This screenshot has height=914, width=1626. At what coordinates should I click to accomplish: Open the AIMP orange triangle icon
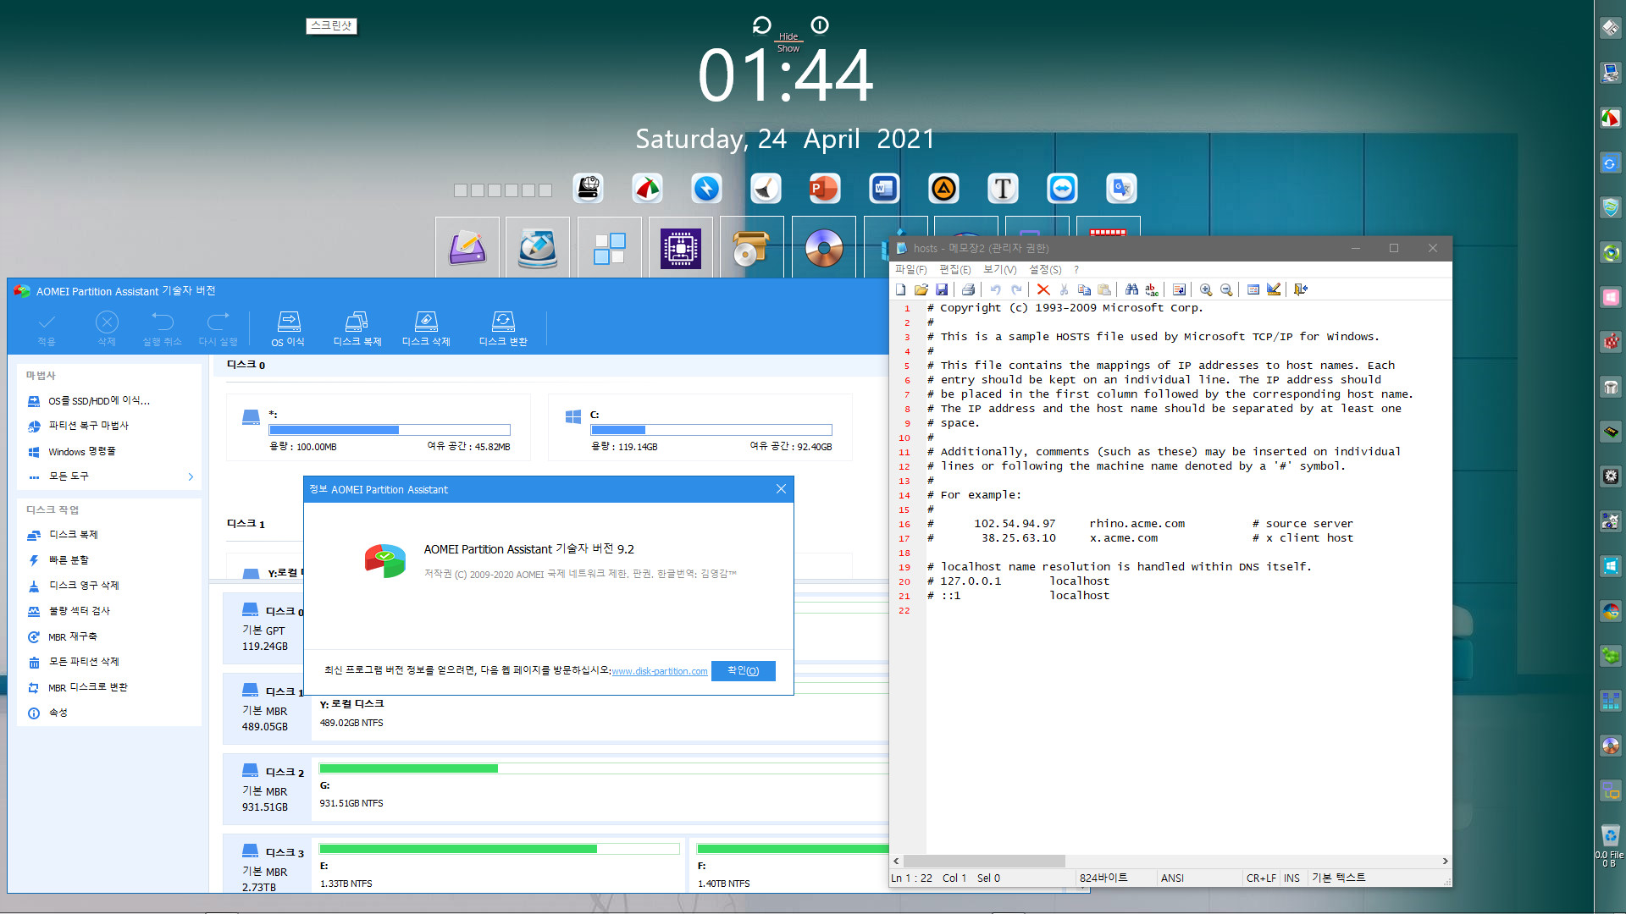click(x=943, y=188)
